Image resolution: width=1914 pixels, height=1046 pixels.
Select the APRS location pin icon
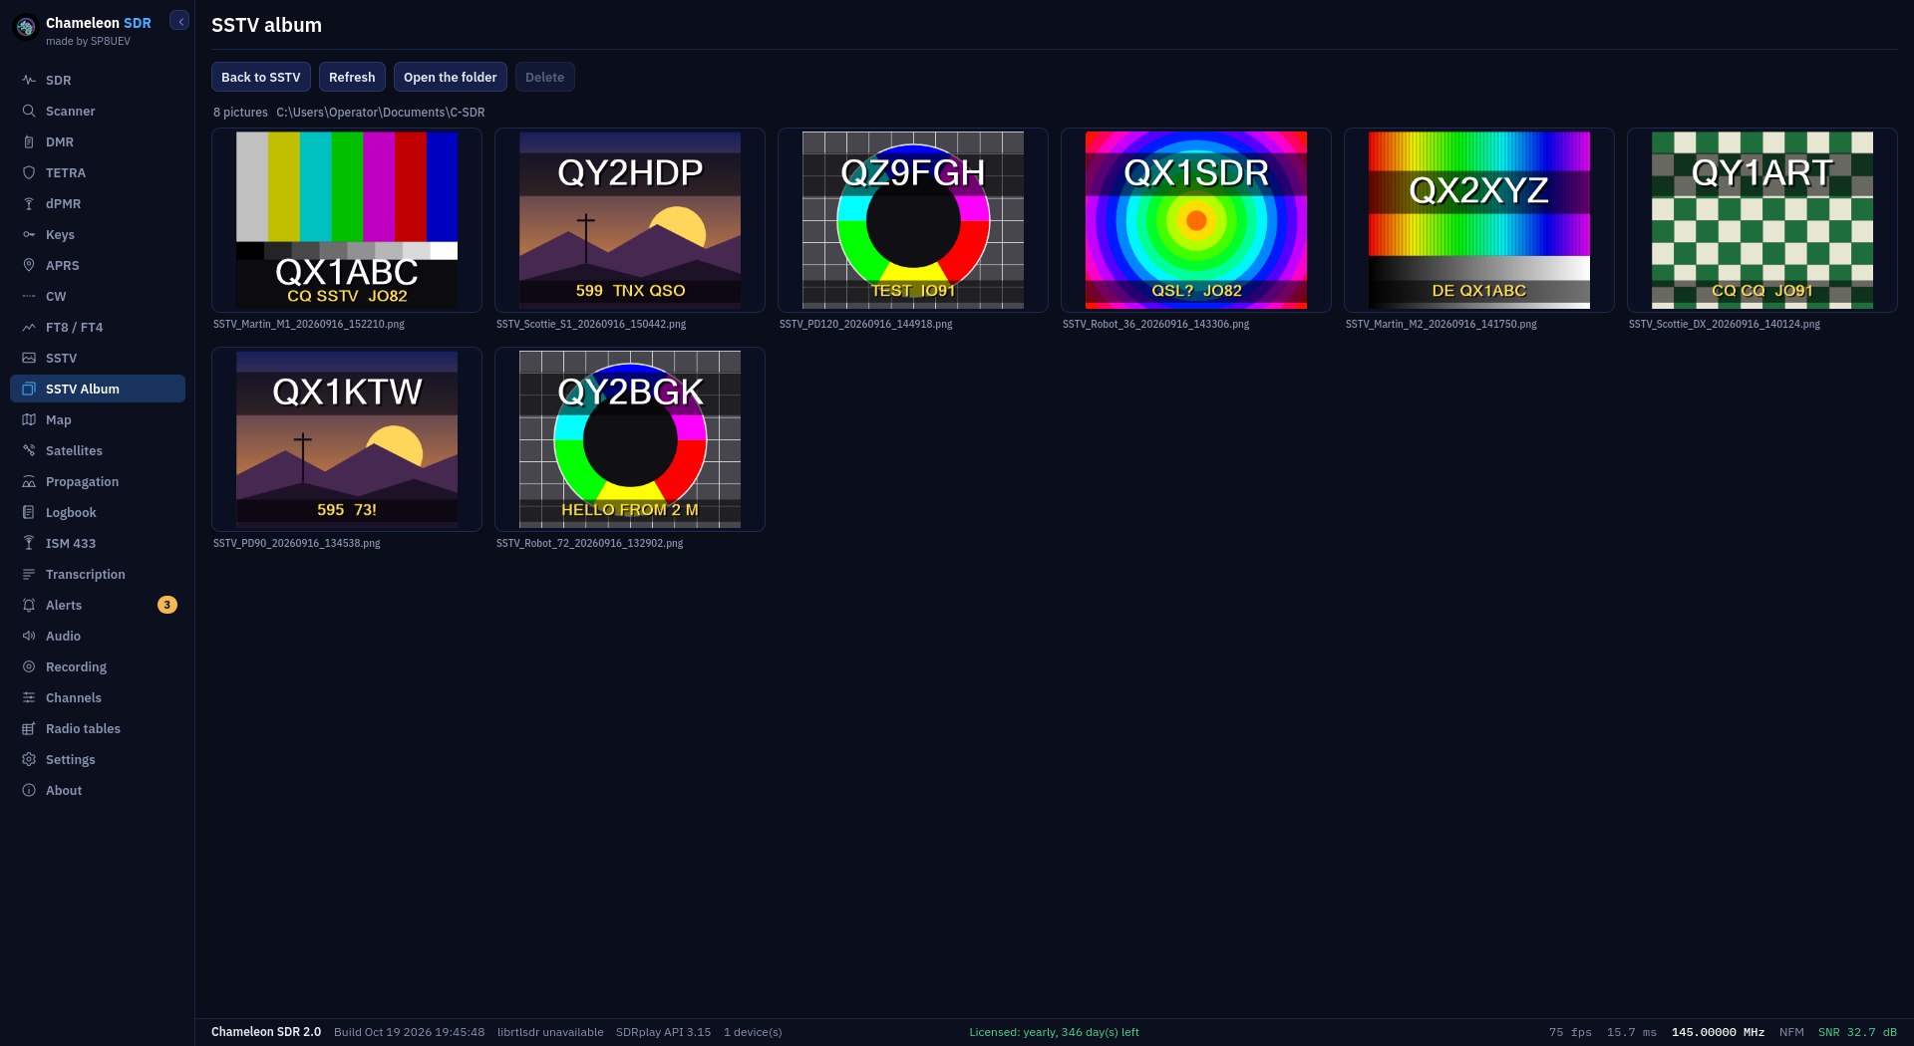[x=29, y=265]
